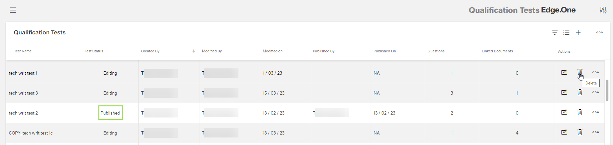
Task: Delete tech writ test 1
Action: (580, 72)
